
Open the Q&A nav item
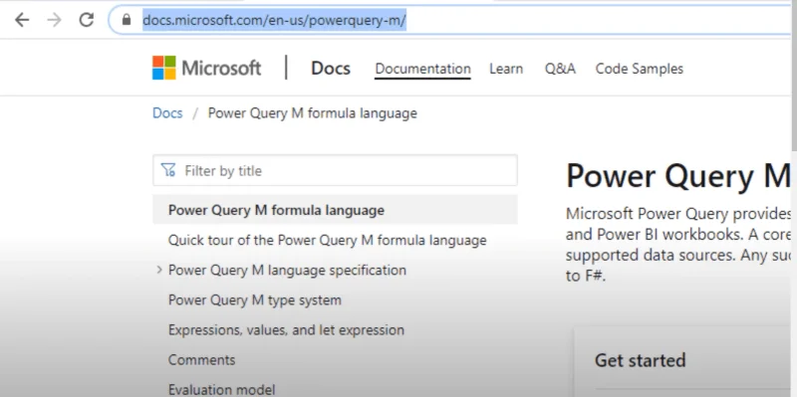560,69
